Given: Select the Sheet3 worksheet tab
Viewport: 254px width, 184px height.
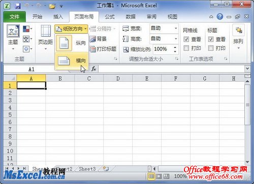Looking at the screenshot, I should (x=87, y=169).
